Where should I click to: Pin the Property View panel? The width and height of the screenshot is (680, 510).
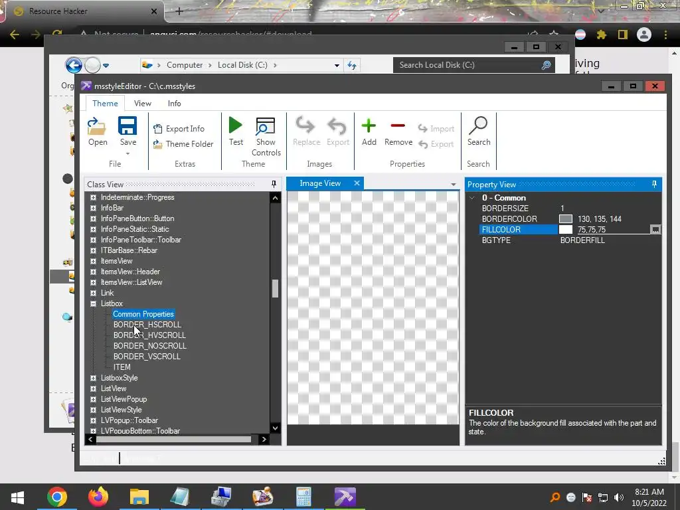654,185
